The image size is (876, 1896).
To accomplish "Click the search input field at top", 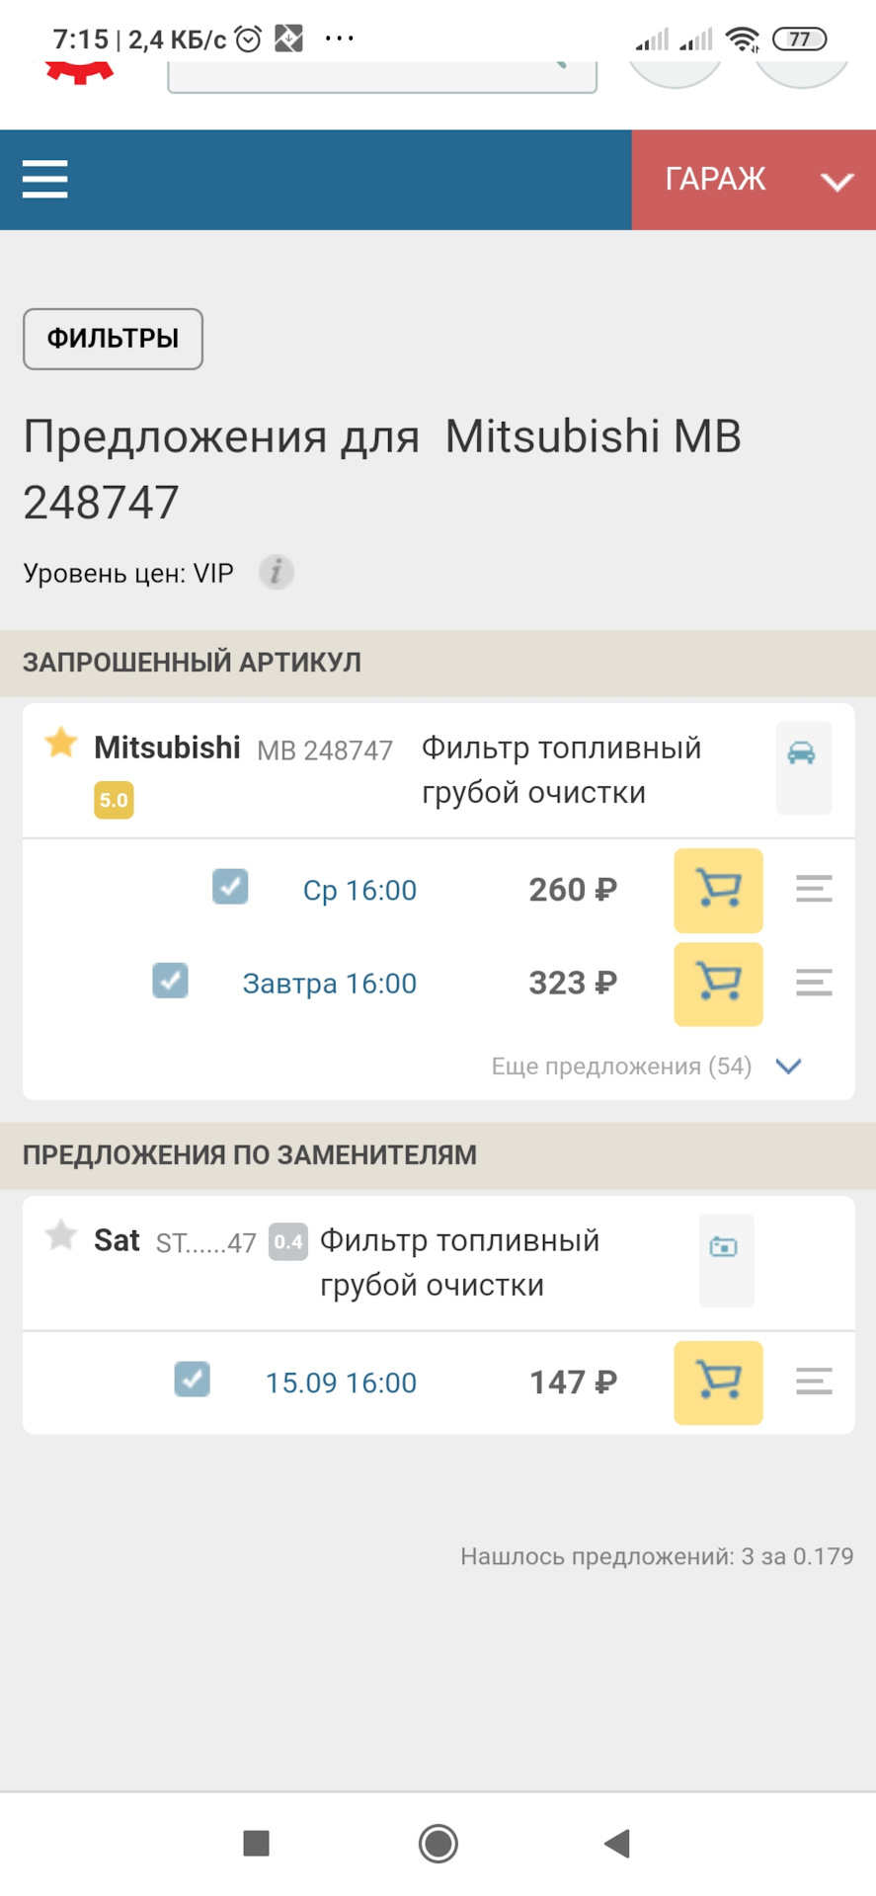I will click(381, 76).
